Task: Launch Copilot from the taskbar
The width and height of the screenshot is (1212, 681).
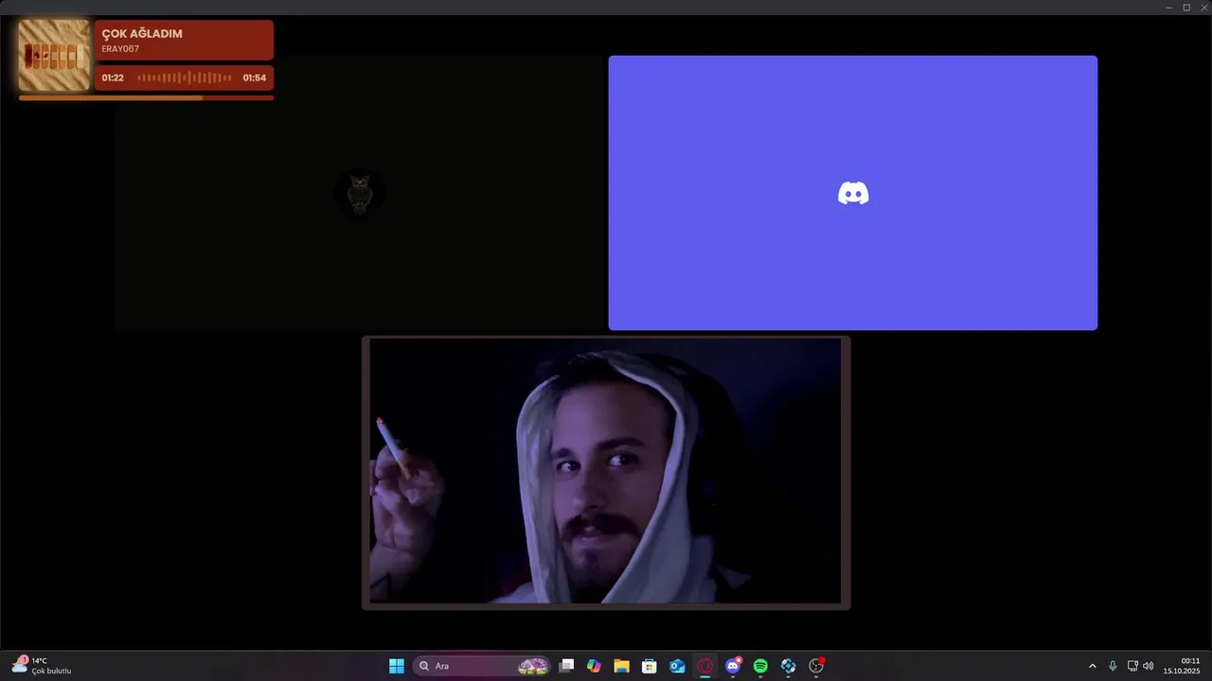Action: click(x=594, y=666)
